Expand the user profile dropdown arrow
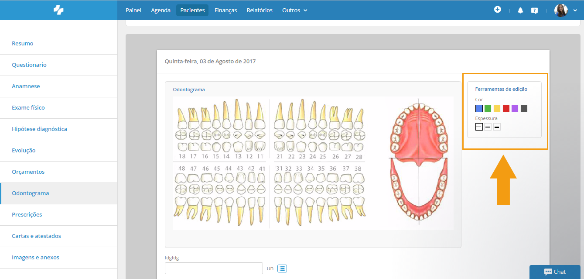584x279 pixels. pos(575,10)
